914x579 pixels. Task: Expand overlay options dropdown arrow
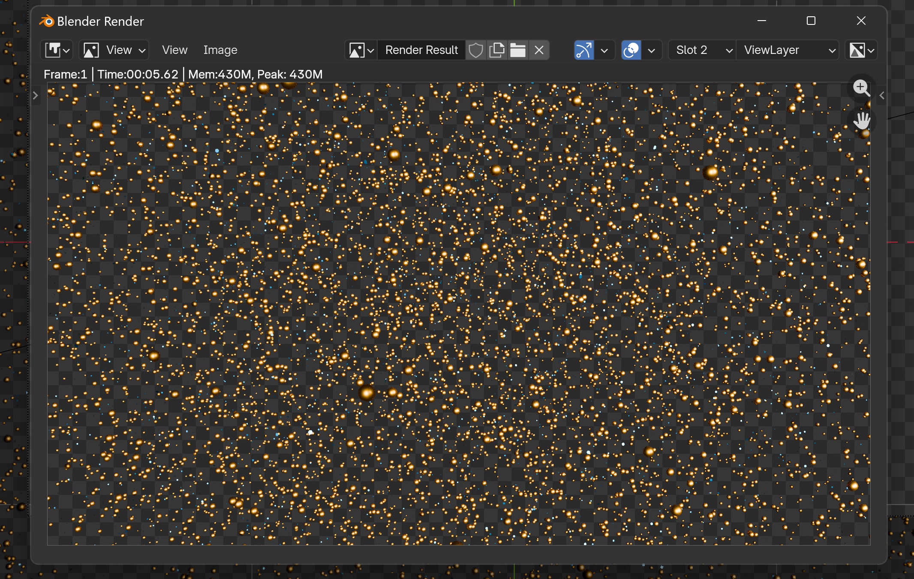[652, 50]
